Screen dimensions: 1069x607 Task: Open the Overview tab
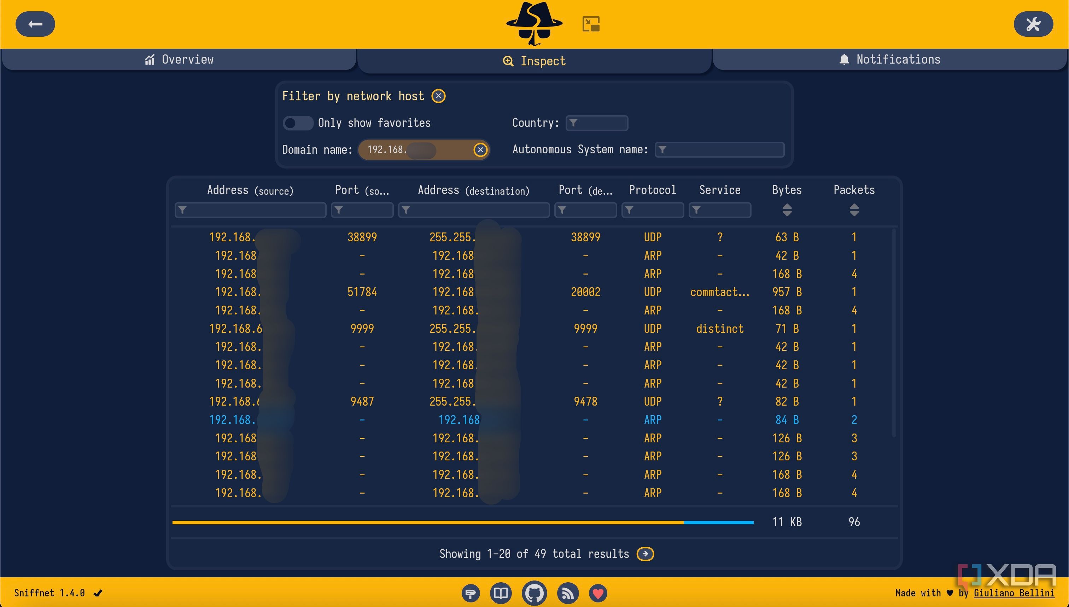click(179, 59)
